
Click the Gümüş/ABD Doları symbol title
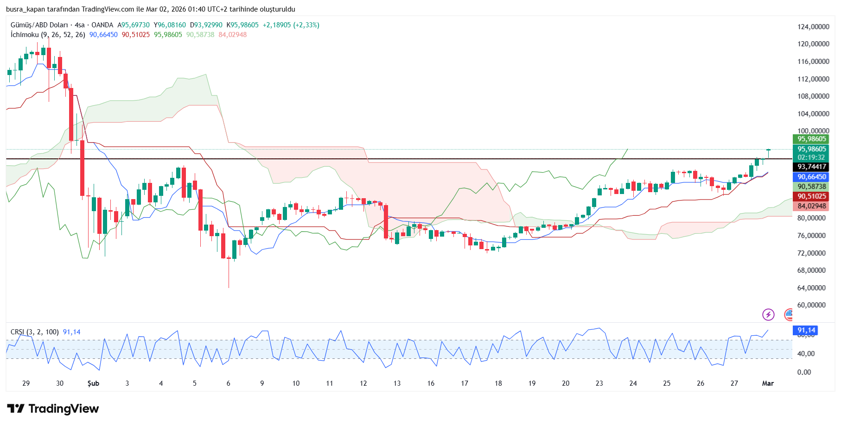click(39, 25)
